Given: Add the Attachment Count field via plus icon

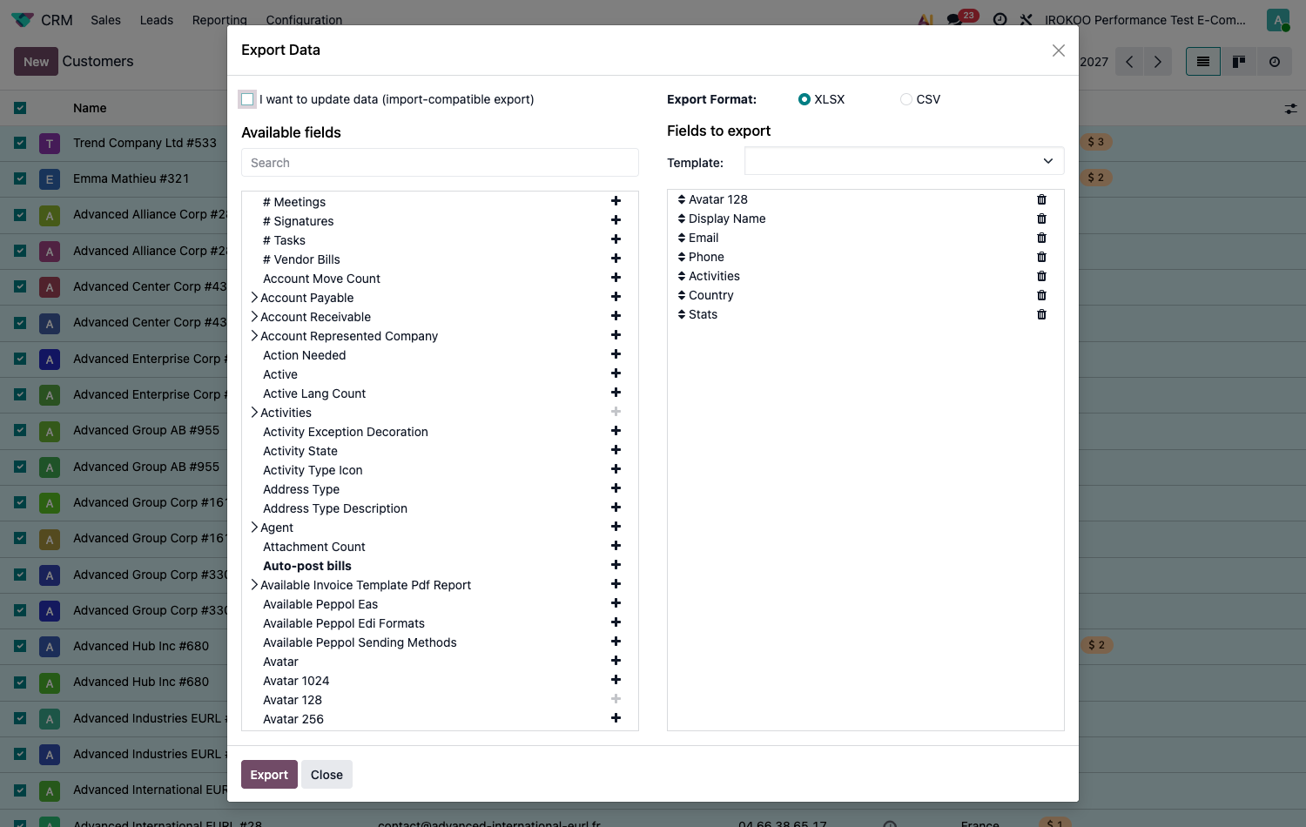Looking at the screenshot, I should (616, 546).
